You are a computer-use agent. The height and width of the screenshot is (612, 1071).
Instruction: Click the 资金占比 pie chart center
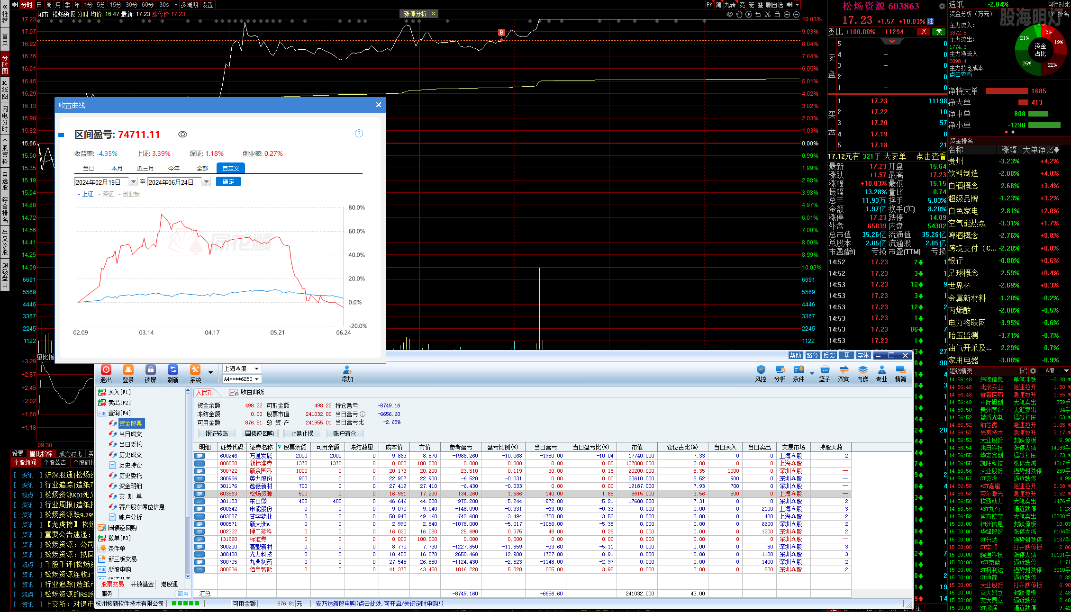(1040, 50)
